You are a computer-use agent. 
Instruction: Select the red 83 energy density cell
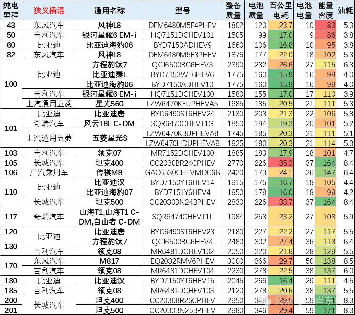326,25
